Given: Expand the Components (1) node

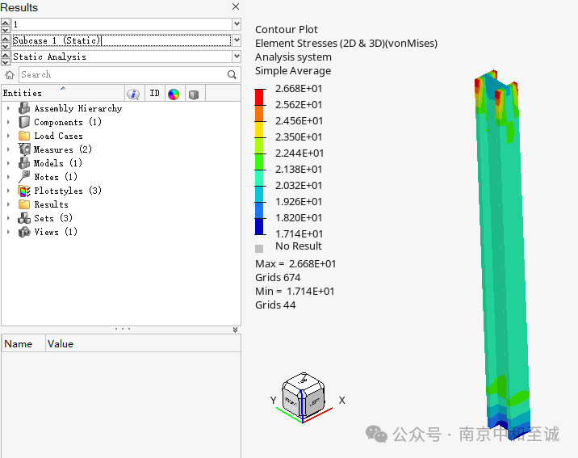Looking at the screenshot, I should point(9,122).
